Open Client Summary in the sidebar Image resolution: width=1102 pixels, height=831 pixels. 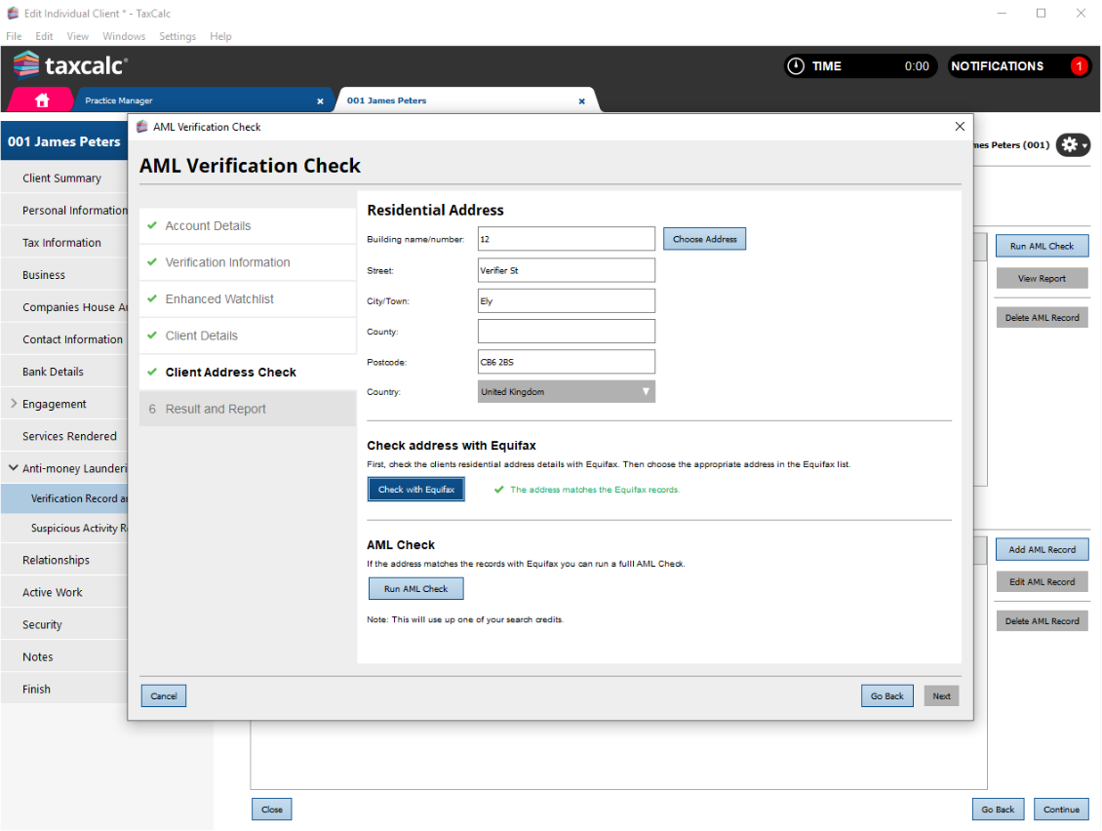click(x=64, y=178)
